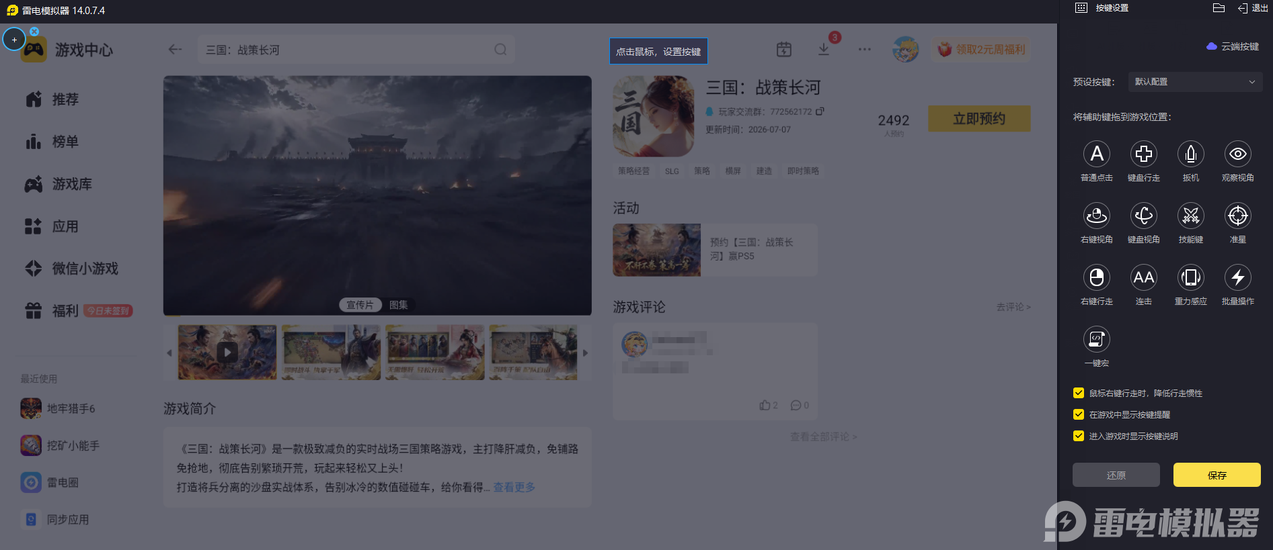Choose the 观察视角 eye view icon
1273x550 pixels.
click(x=1238, y=154)
